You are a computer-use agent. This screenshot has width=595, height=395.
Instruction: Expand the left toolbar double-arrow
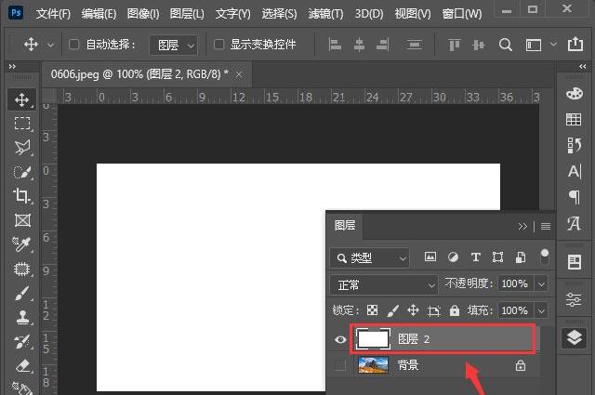pyautogui.click(x=12, y=66)
